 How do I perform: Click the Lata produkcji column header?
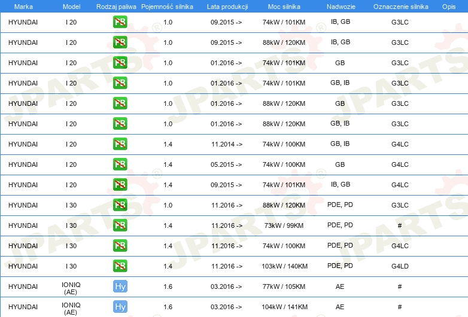point(227,7)
